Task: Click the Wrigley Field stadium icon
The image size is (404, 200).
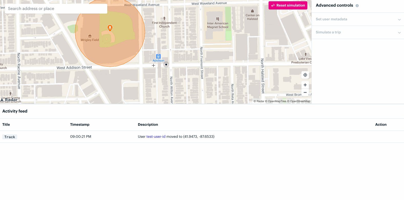Action: (x=90, y=36)
